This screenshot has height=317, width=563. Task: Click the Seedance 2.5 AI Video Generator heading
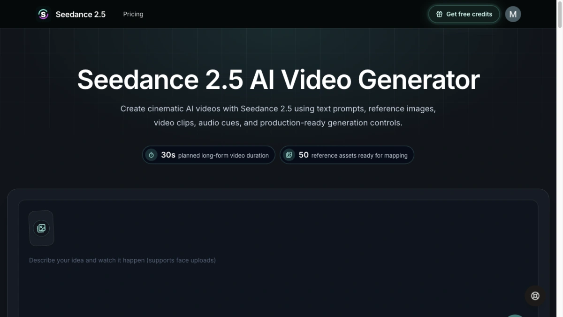tap(278, 79)
